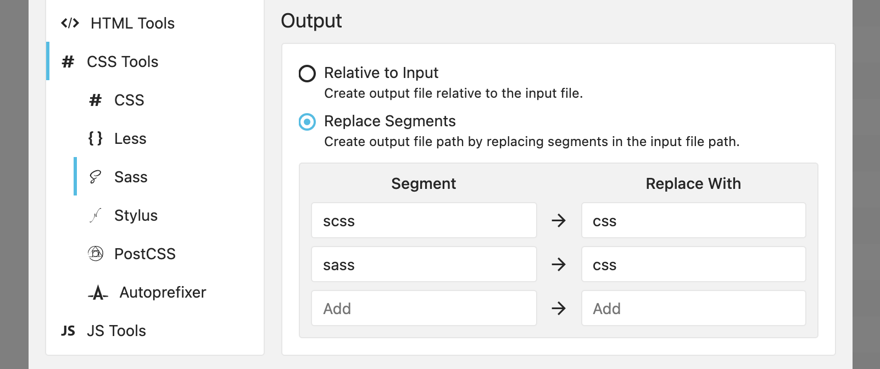Open the PostCSS tool icon
Screen dimensions: 880x369
click(95, 254)
